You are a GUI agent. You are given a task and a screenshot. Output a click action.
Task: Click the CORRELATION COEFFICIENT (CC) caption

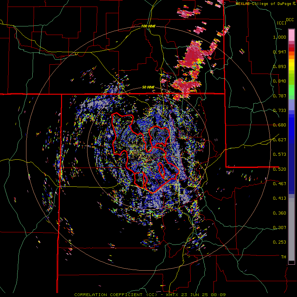click(x=115, y=295)
